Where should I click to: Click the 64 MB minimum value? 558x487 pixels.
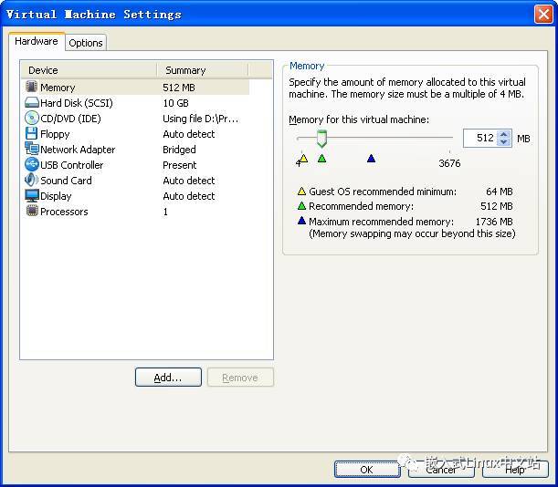[x=500, y=192]
